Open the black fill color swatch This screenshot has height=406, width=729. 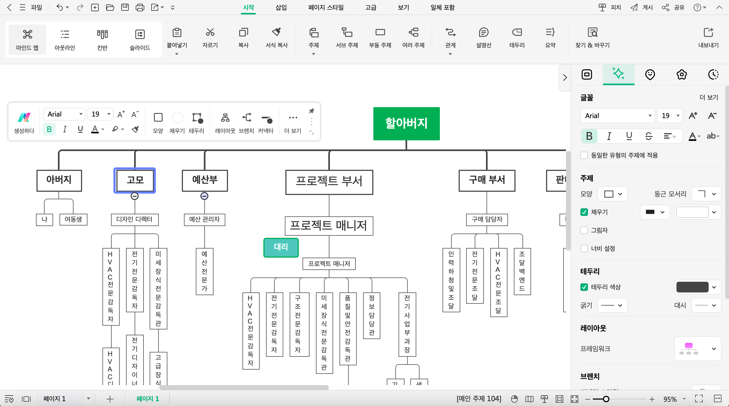pos(655,212)
